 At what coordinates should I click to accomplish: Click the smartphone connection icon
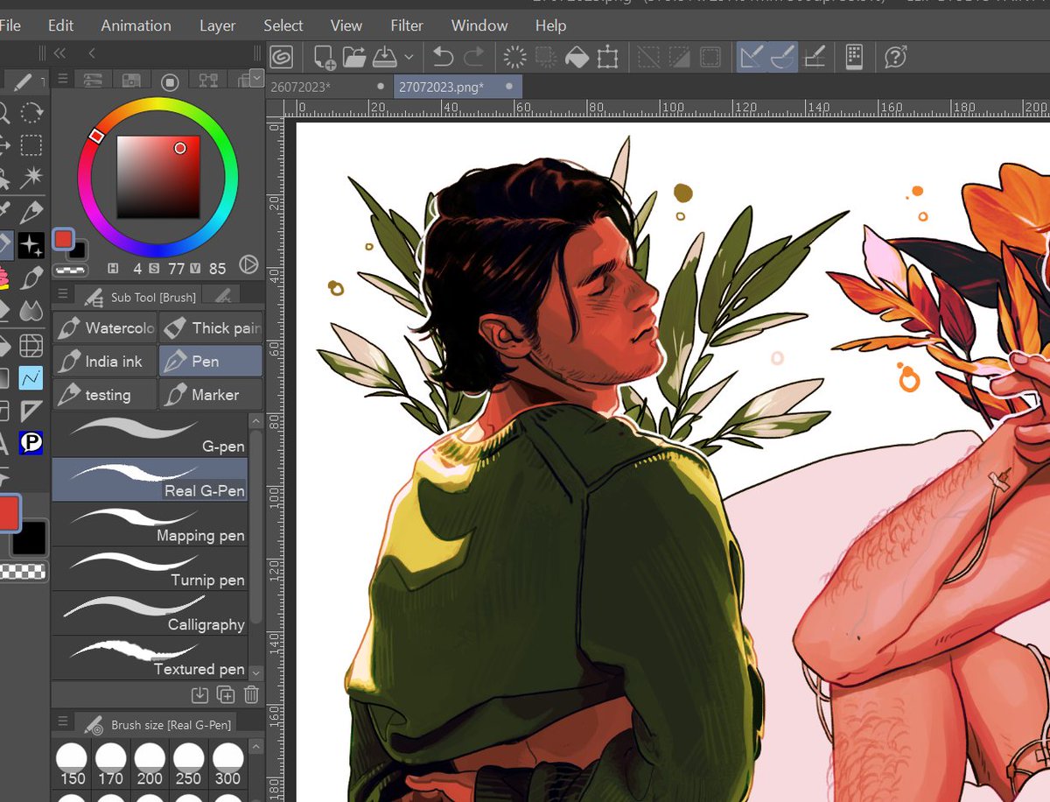click(x=855, y=58)
